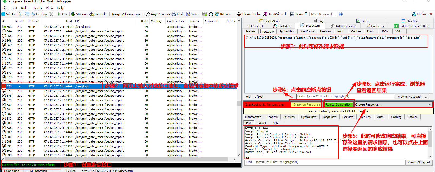Select response ImageView tab
Viewport: 435px width, 172px height.
point(329,117)
